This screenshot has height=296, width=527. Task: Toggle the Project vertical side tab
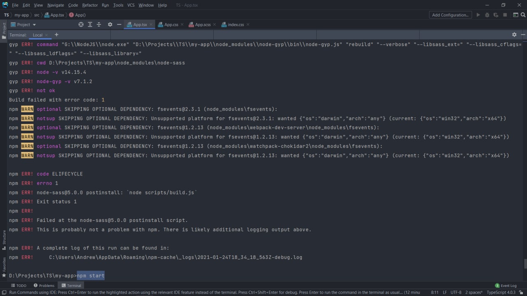(4, 31)
